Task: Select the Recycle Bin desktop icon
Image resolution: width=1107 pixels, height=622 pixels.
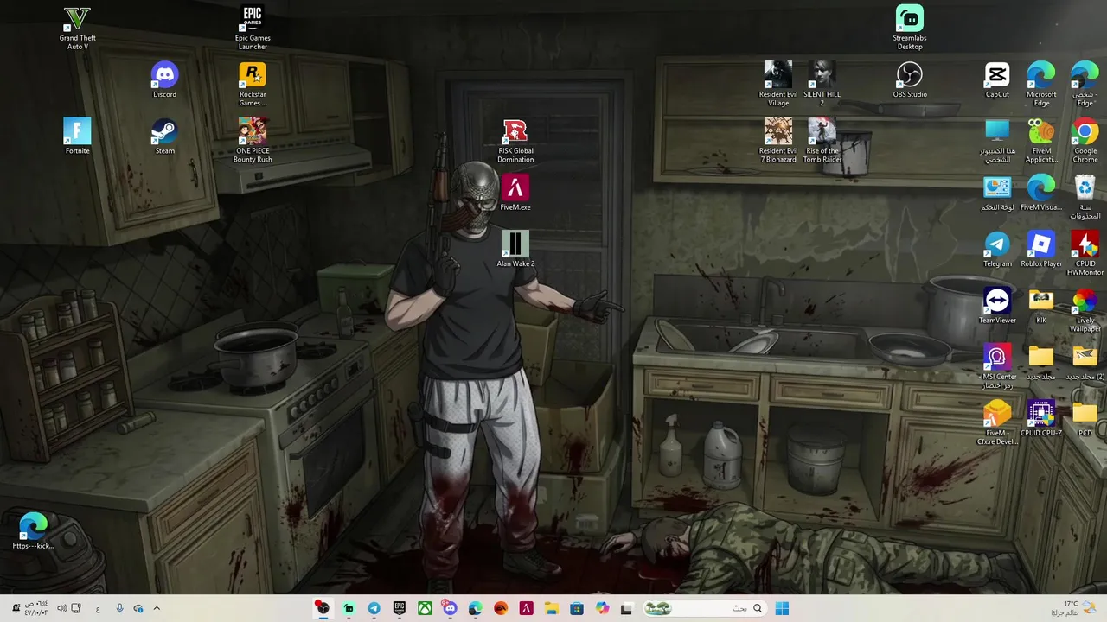Action: (x=1085, y=196)
